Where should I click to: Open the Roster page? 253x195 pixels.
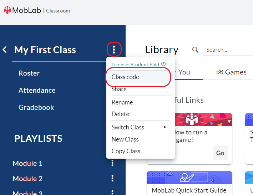click(29, 73)
